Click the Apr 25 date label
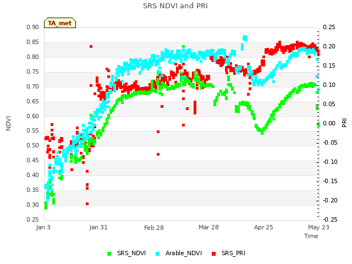The image size is (352, 264). coord(263,227)
